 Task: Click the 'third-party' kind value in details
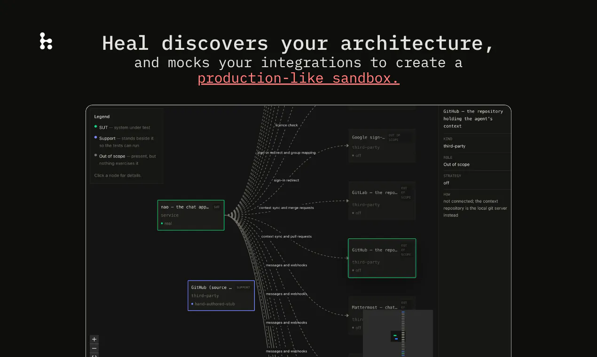click(x=454, y=146)
